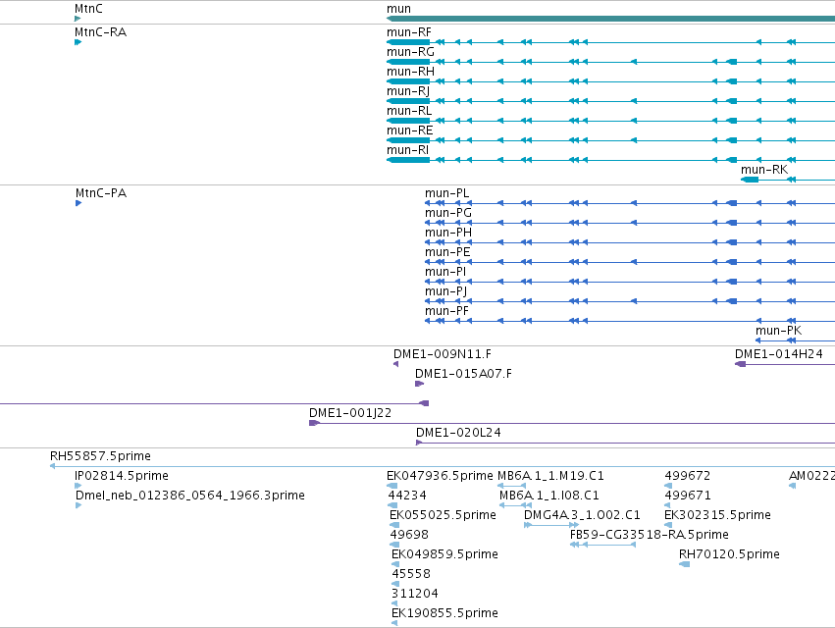
Task: Click the mun-RK transcript label
Action: pos(764,170)
